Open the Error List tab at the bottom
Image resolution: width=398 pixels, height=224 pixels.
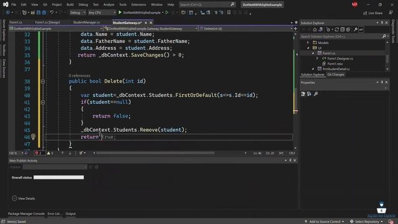(55, 213)
